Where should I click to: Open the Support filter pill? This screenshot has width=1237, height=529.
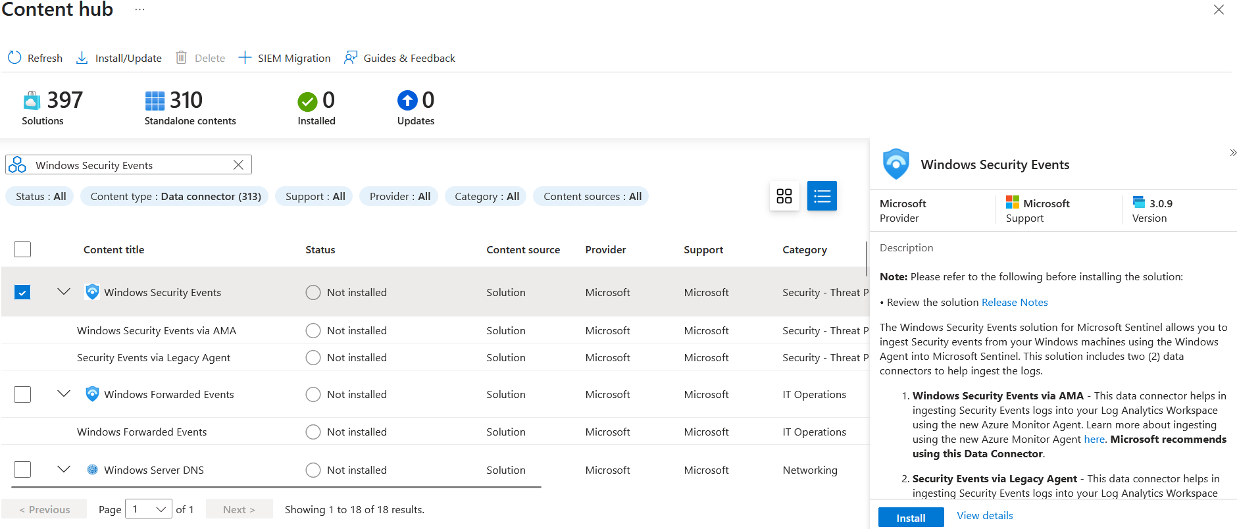pos(315,196)
